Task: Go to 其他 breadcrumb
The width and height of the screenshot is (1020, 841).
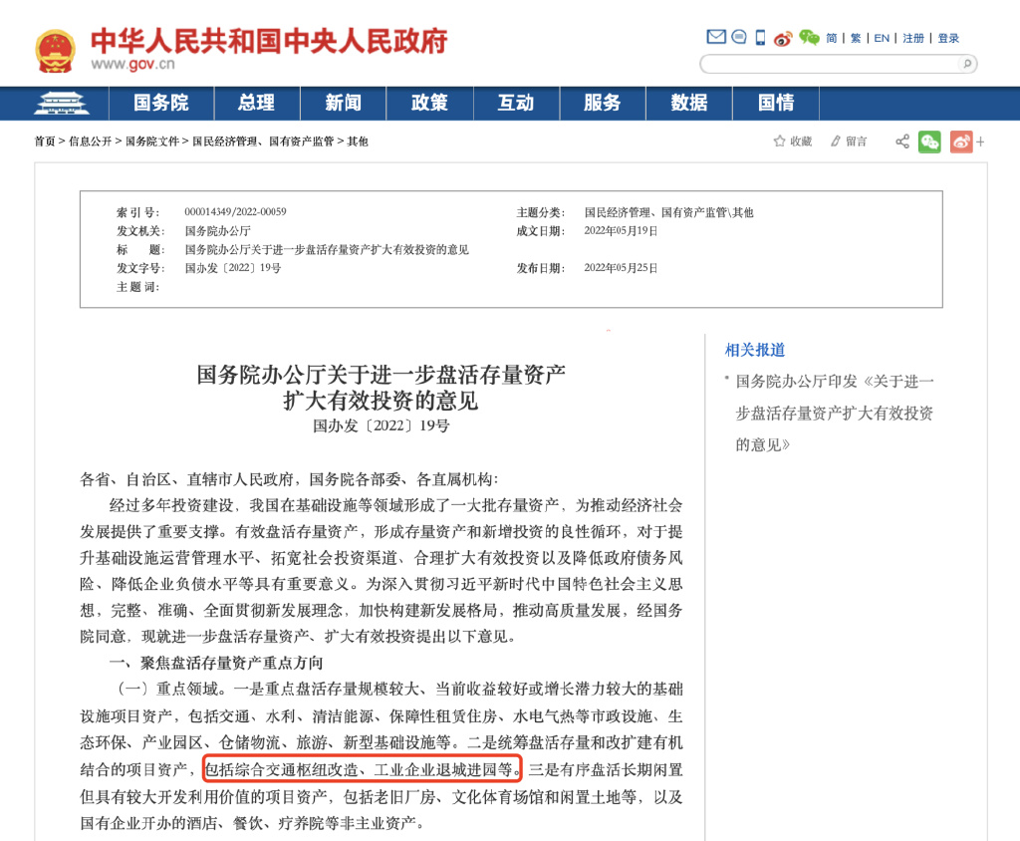Action: pyautogui.click(x=358, y=141)
